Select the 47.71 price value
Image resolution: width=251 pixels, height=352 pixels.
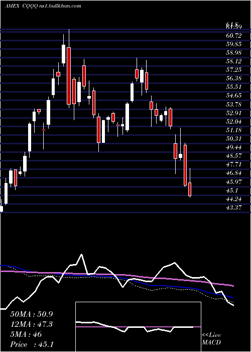tap(234, 164)
